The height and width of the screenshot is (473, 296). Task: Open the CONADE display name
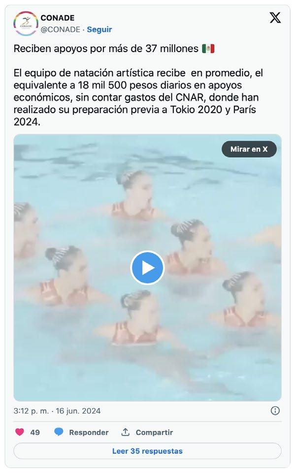tap(57, 18)
